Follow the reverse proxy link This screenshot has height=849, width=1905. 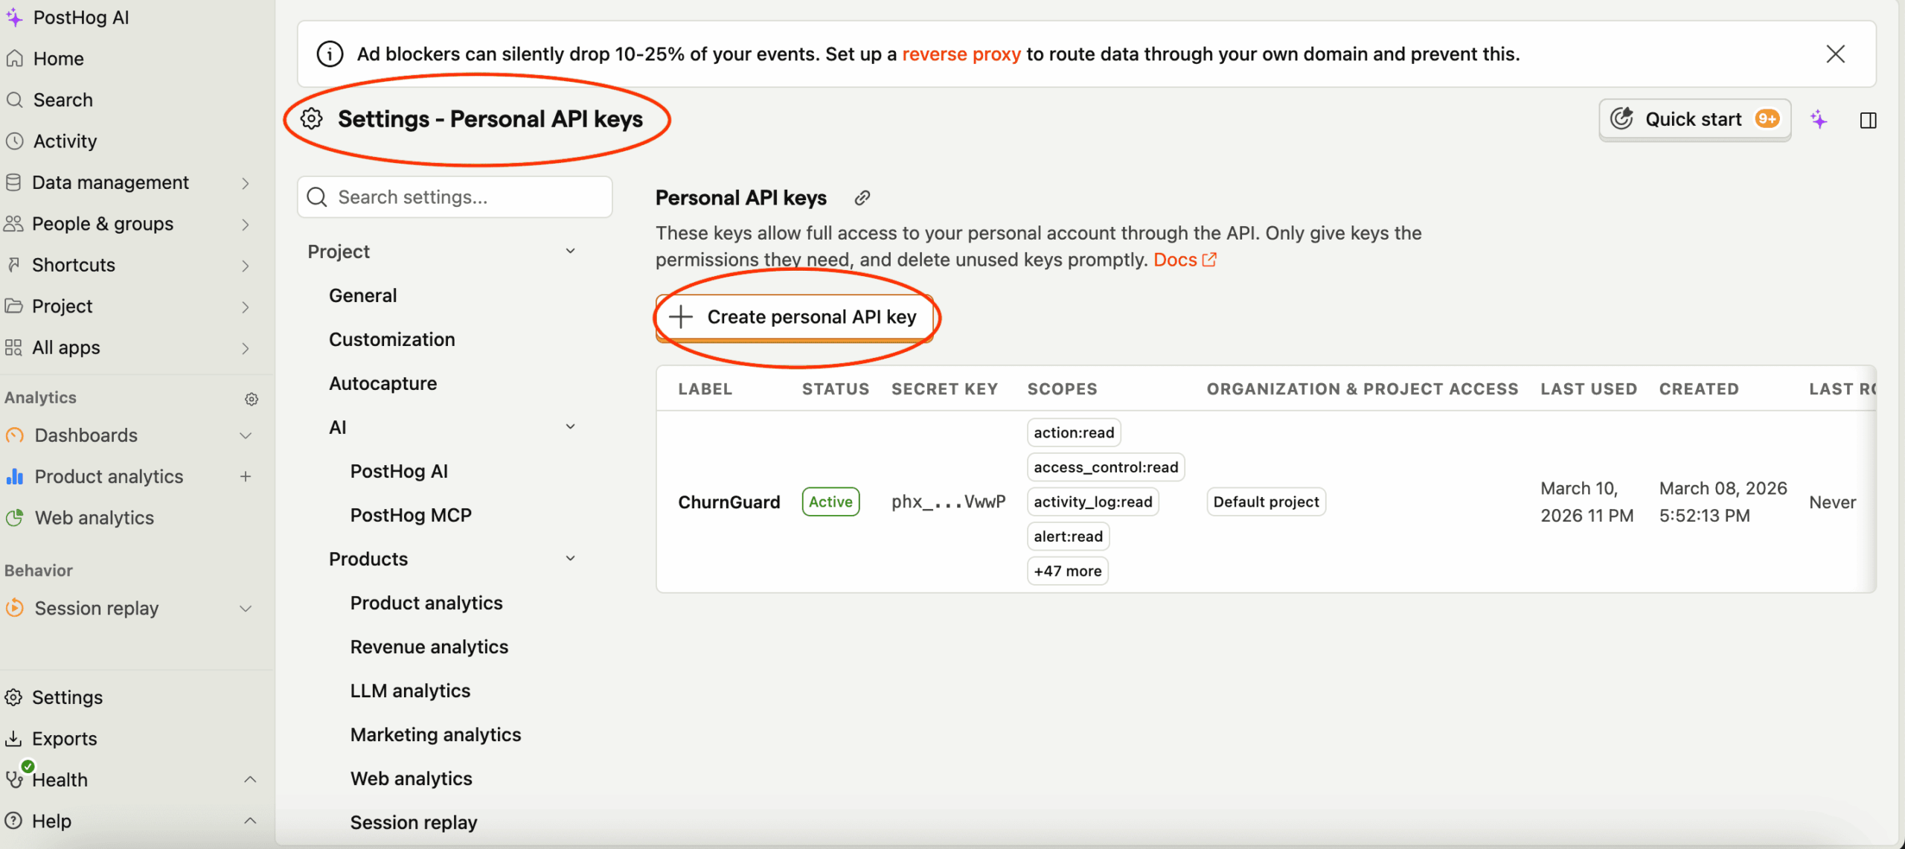click(x=961, y=54)
